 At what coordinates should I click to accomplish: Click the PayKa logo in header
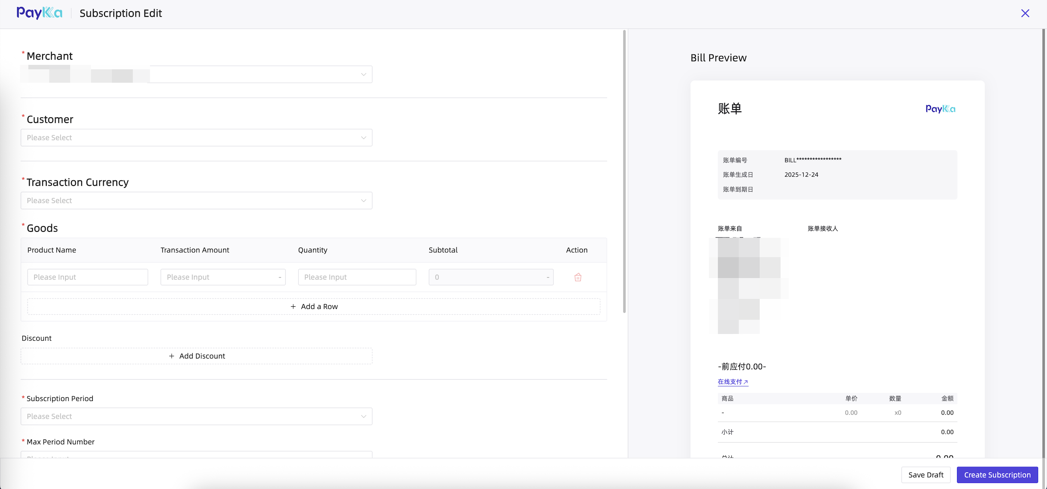coord(40,13)
